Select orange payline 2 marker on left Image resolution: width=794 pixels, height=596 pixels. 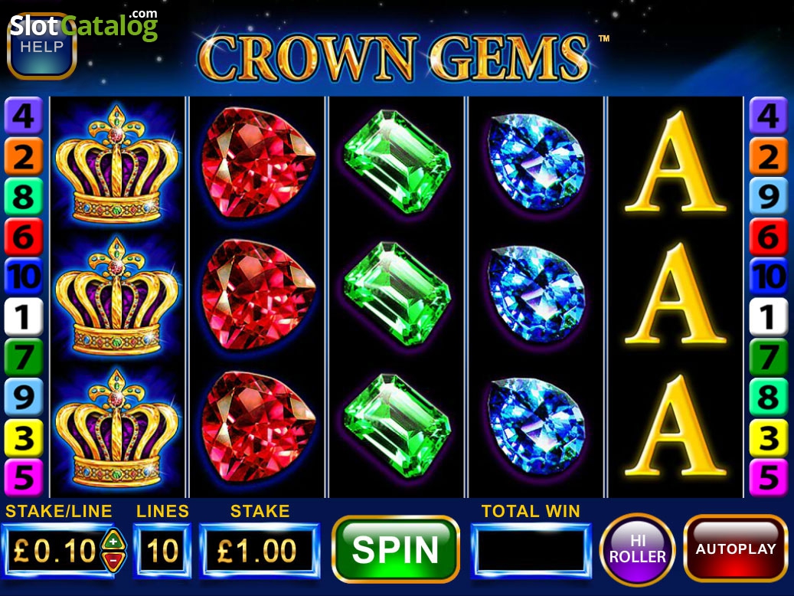coord(23,156)
